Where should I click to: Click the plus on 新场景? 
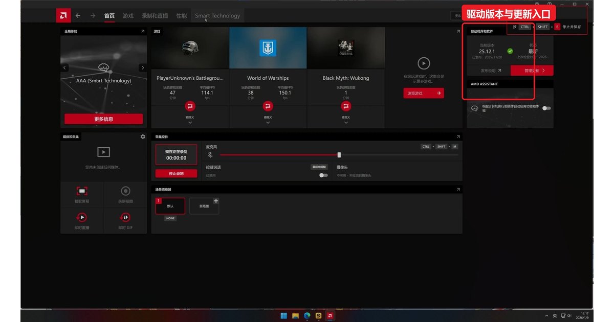(216, 201)
